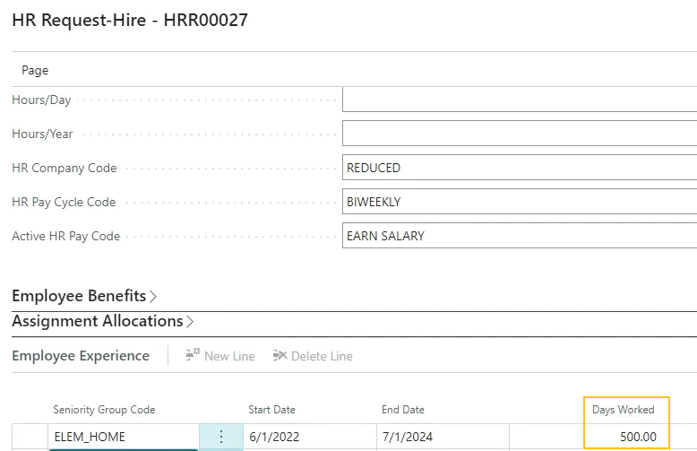Open the Page menu

click(x=35, y=70)
